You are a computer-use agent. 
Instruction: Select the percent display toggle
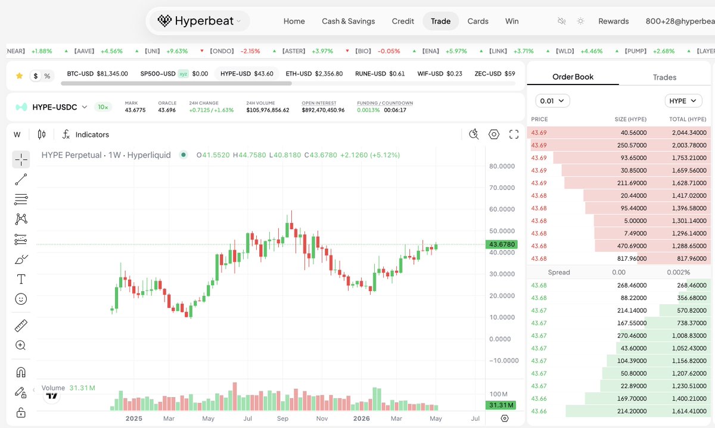click(x=47, y=76)
